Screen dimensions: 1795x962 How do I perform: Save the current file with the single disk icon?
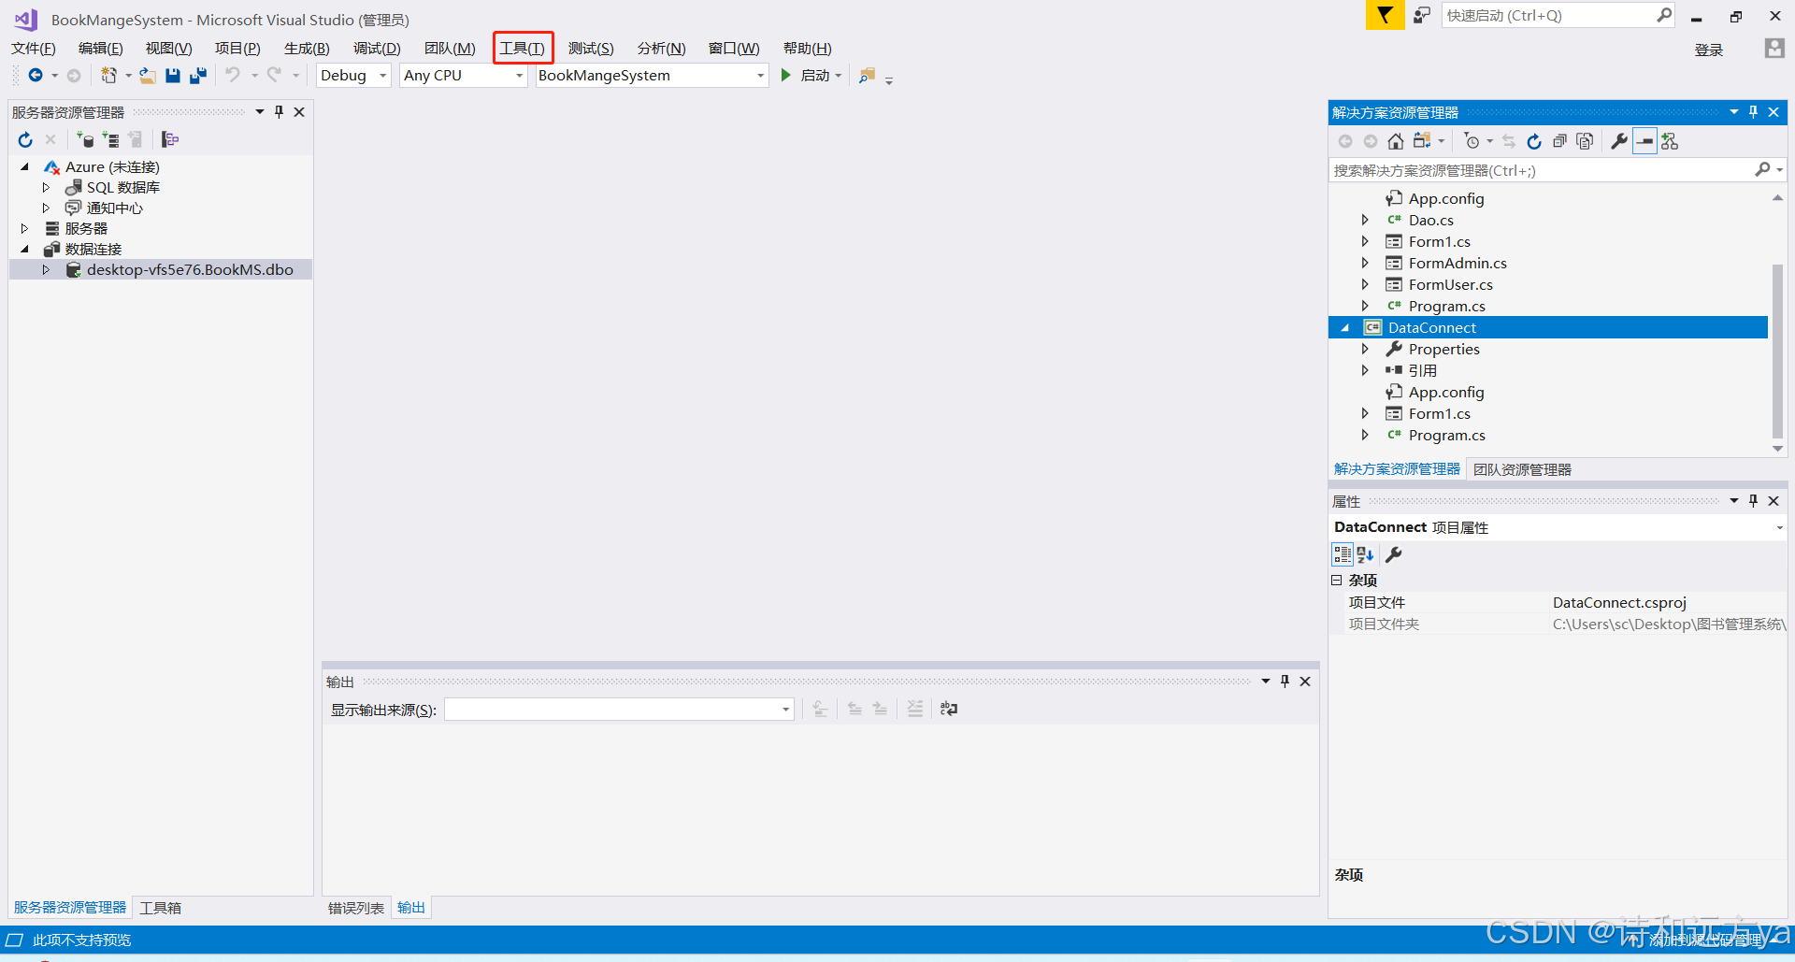coord(173,76)
